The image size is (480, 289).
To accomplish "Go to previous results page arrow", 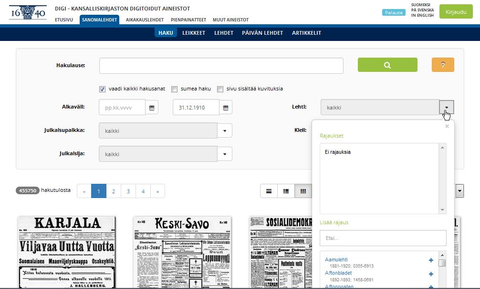I will pos(84,191).
